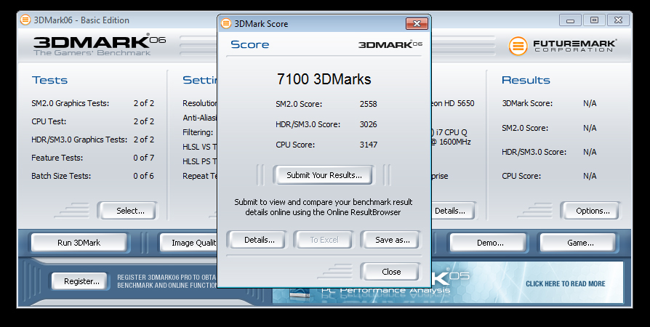
Task: Click Run 3DMark button
Action: click(79, 243)
